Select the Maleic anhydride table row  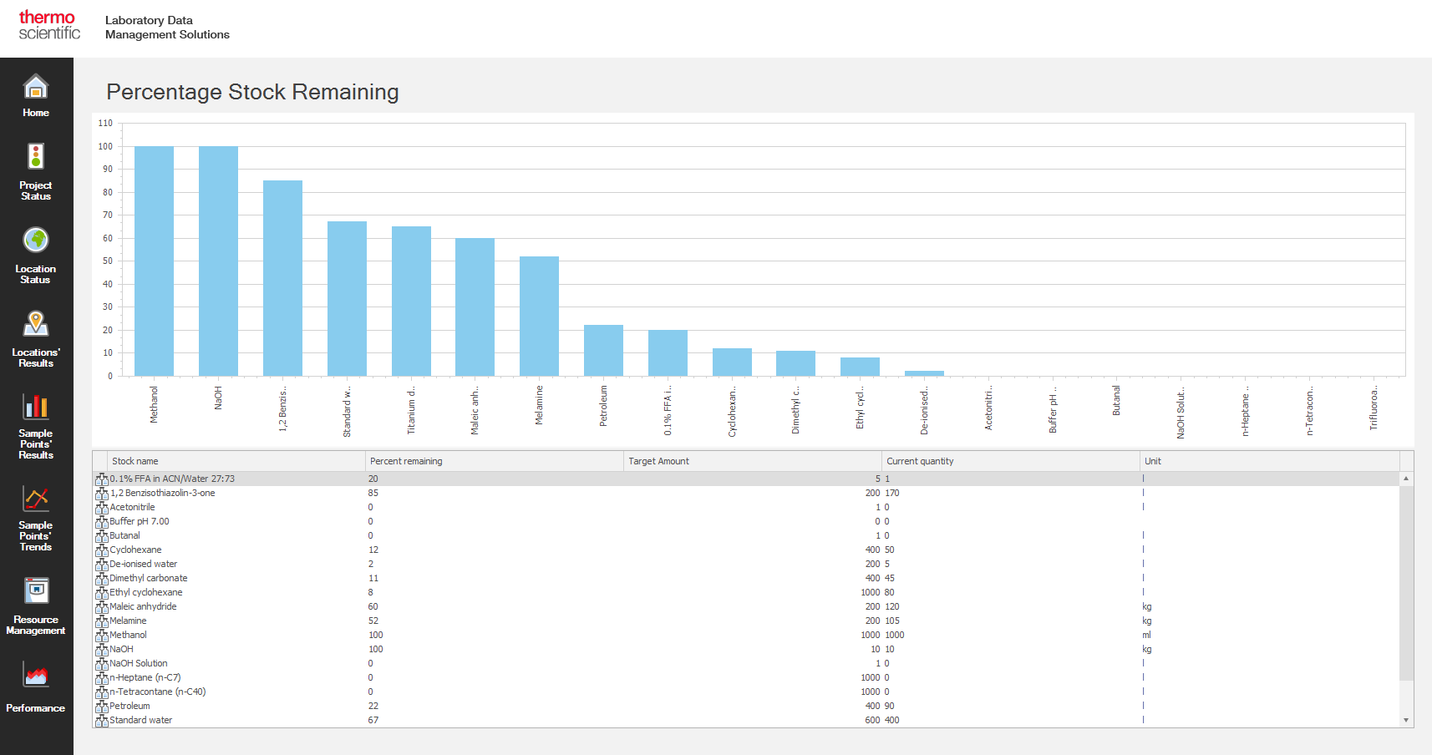click(x=143, y=606)
